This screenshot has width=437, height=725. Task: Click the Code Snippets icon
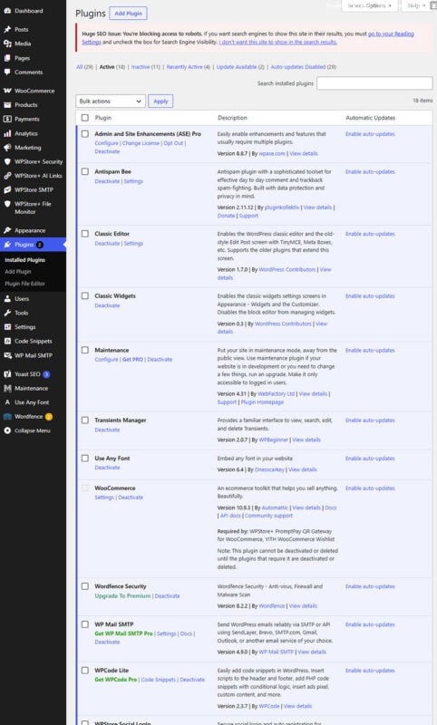(7, 342)
